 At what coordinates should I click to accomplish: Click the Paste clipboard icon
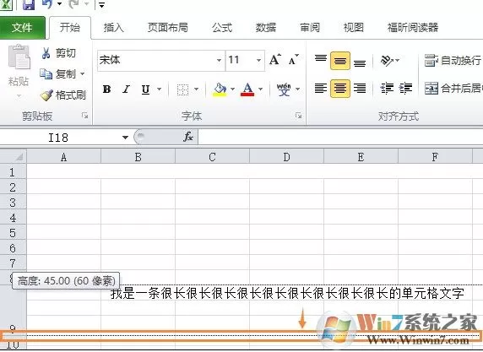19,57
